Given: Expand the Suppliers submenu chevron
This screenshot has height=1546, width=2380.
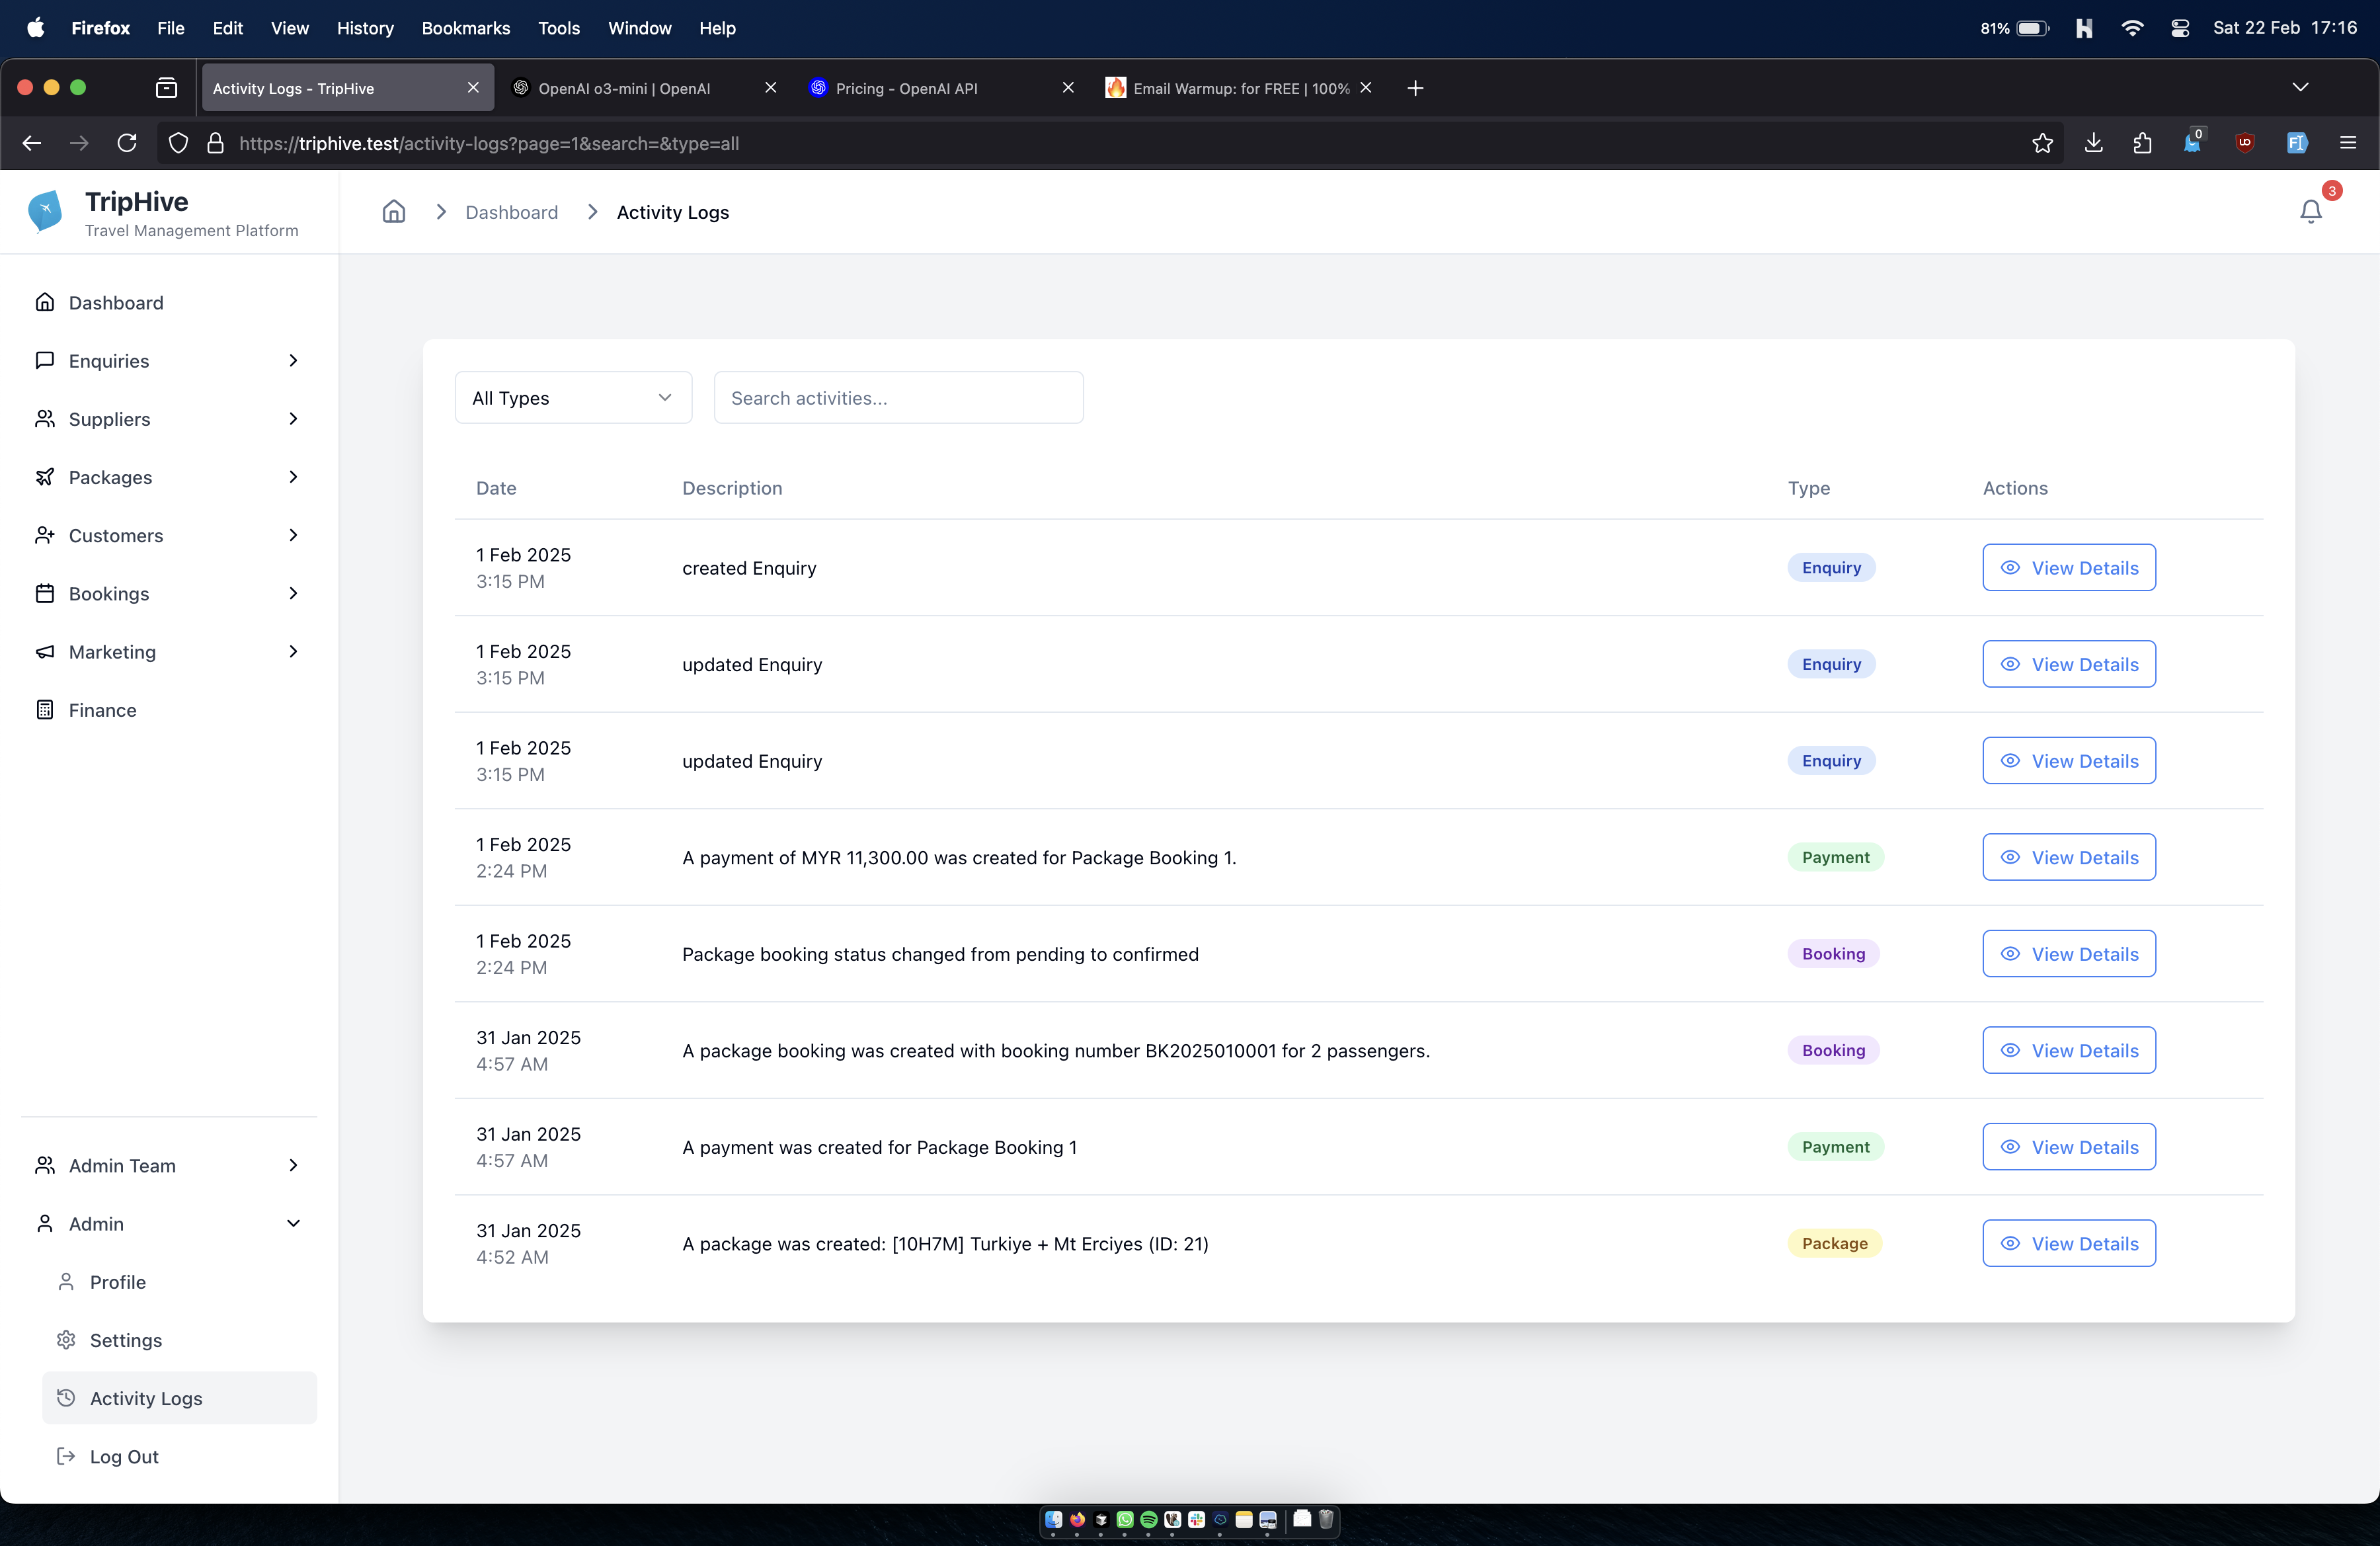Looking at the screenshot, I should [x=293, y=418].
